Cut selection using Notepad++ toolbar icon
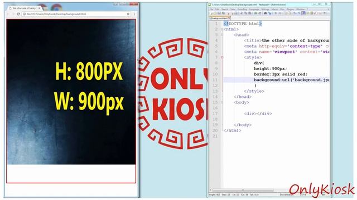Image resolution: width=357 pixels, height=200 pixels. coord(242,13)
